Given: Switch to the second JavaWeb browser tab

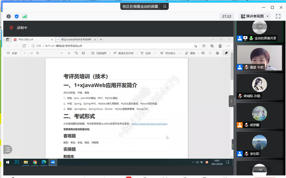Looking at the screenshot, I should pyautogui.click(x=76, y=39).
